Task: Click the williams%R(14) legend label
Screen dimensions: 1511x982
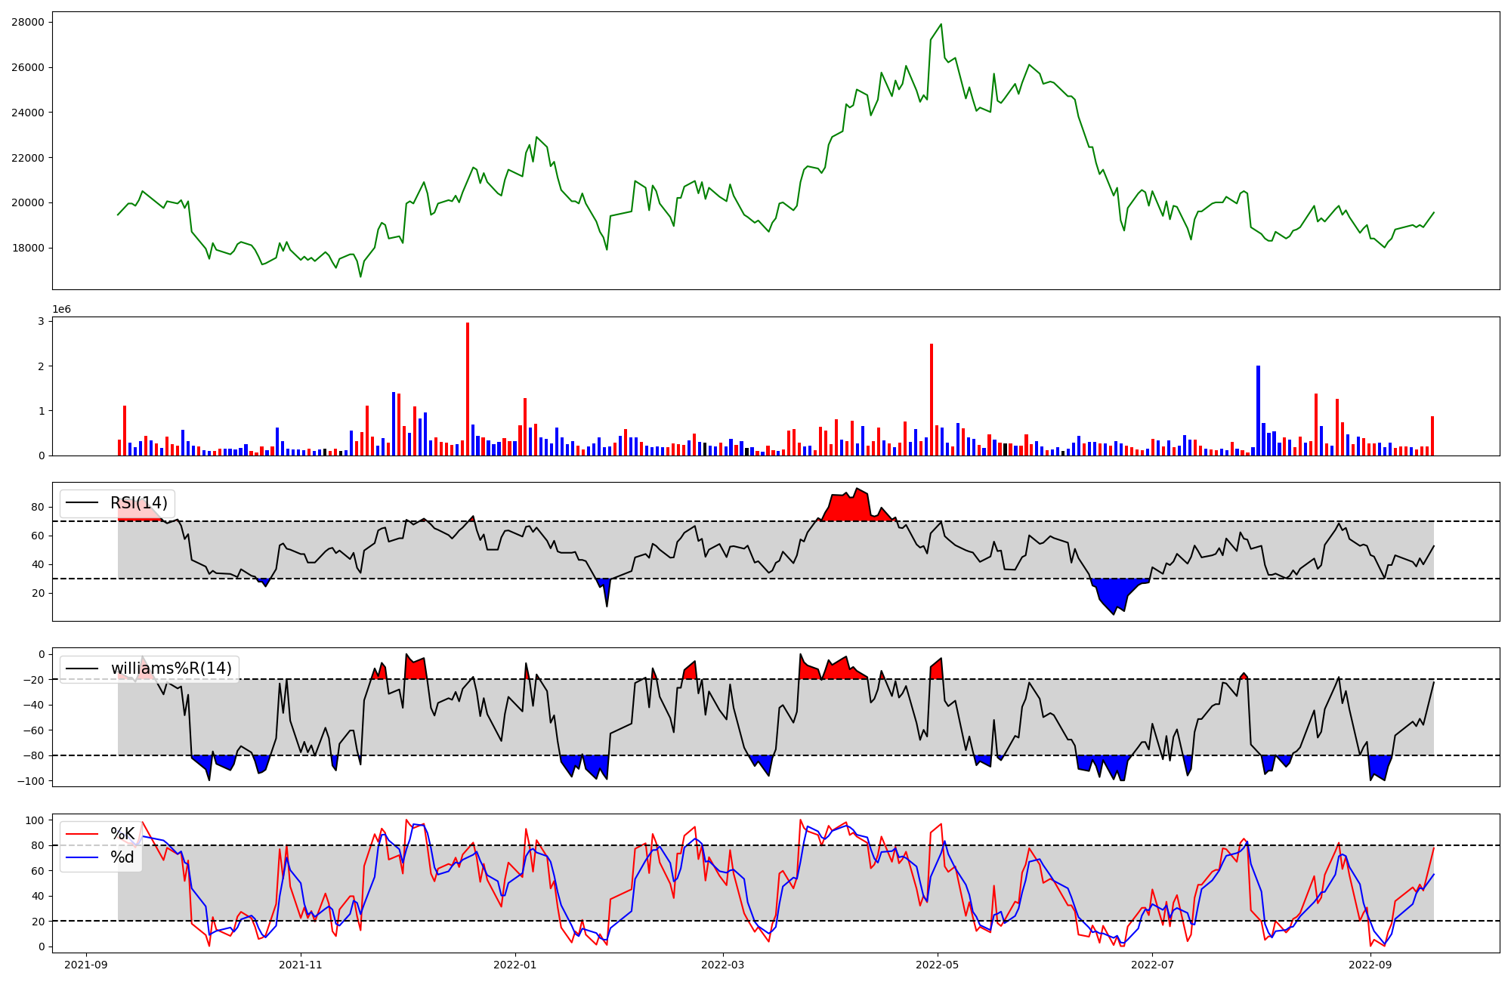Action: 171,669
